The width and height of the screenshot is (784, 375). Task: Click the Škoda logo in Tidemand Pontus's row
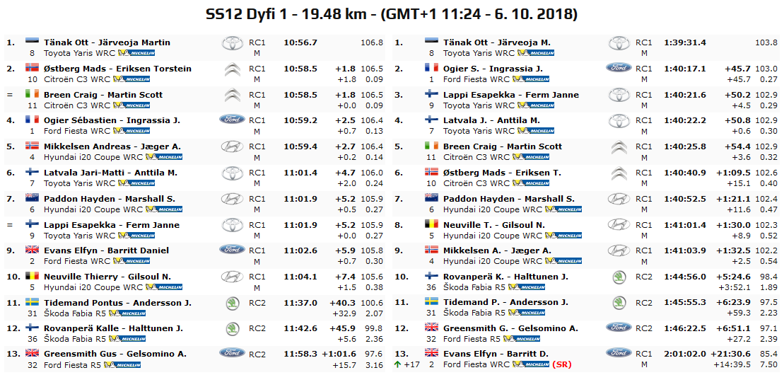(232, 303)
